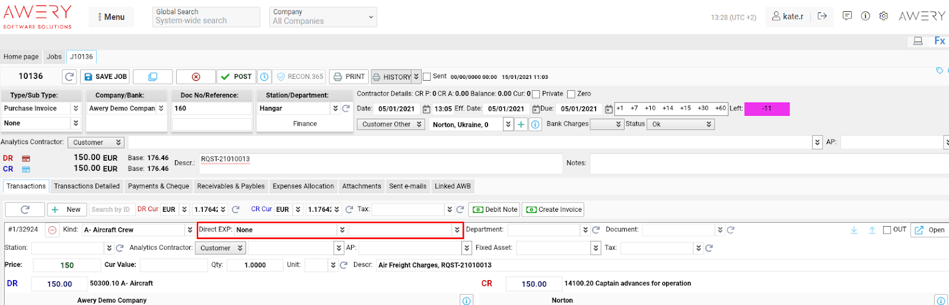This screenshot has height=305, width=949.
Task: Click the duplicate job copy icon
Action: [x=152, y=77]
